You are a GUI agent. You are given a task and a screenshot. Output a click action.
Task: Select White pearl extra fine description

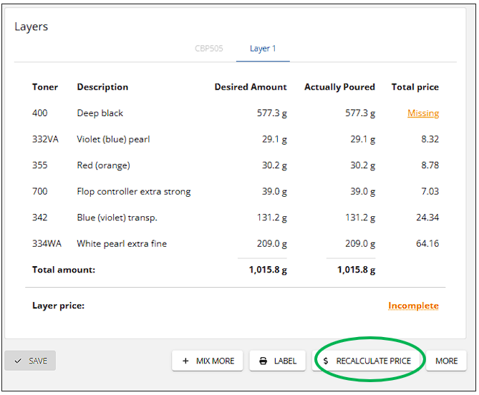point(122,243)
